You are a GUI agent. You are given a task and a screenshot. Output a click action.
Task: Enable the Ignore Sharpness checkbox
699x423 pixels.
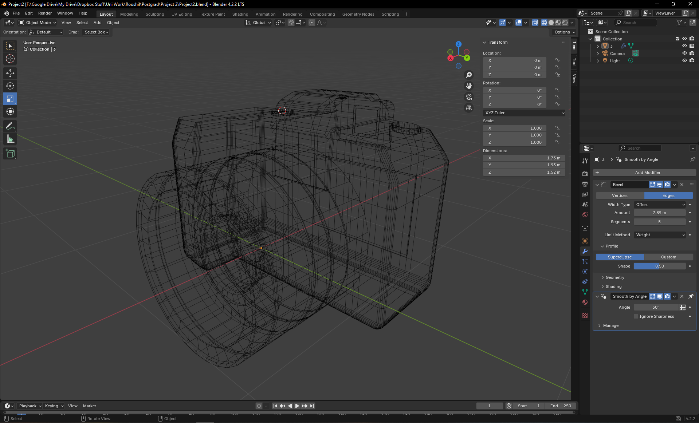click(x=636, y=316)
